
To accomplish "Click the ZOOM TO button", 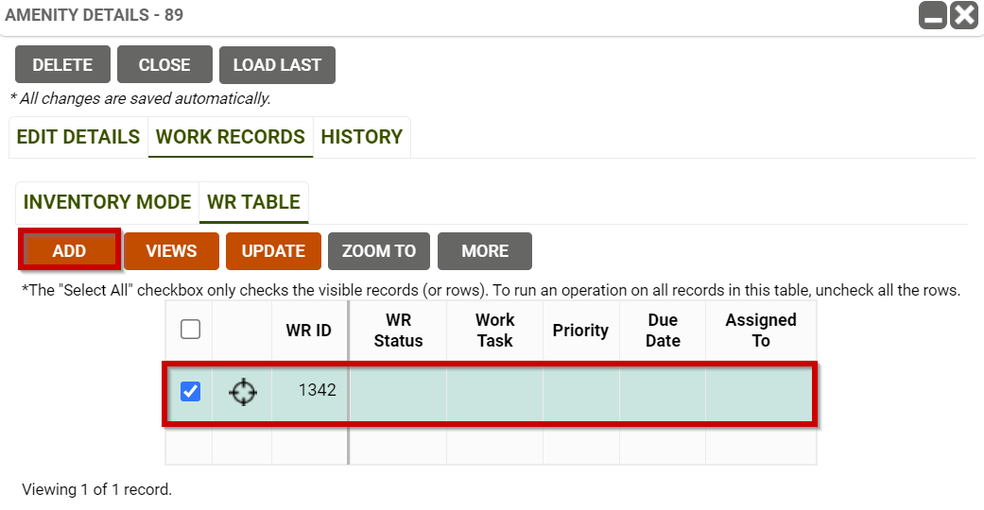I will point(379,251).
